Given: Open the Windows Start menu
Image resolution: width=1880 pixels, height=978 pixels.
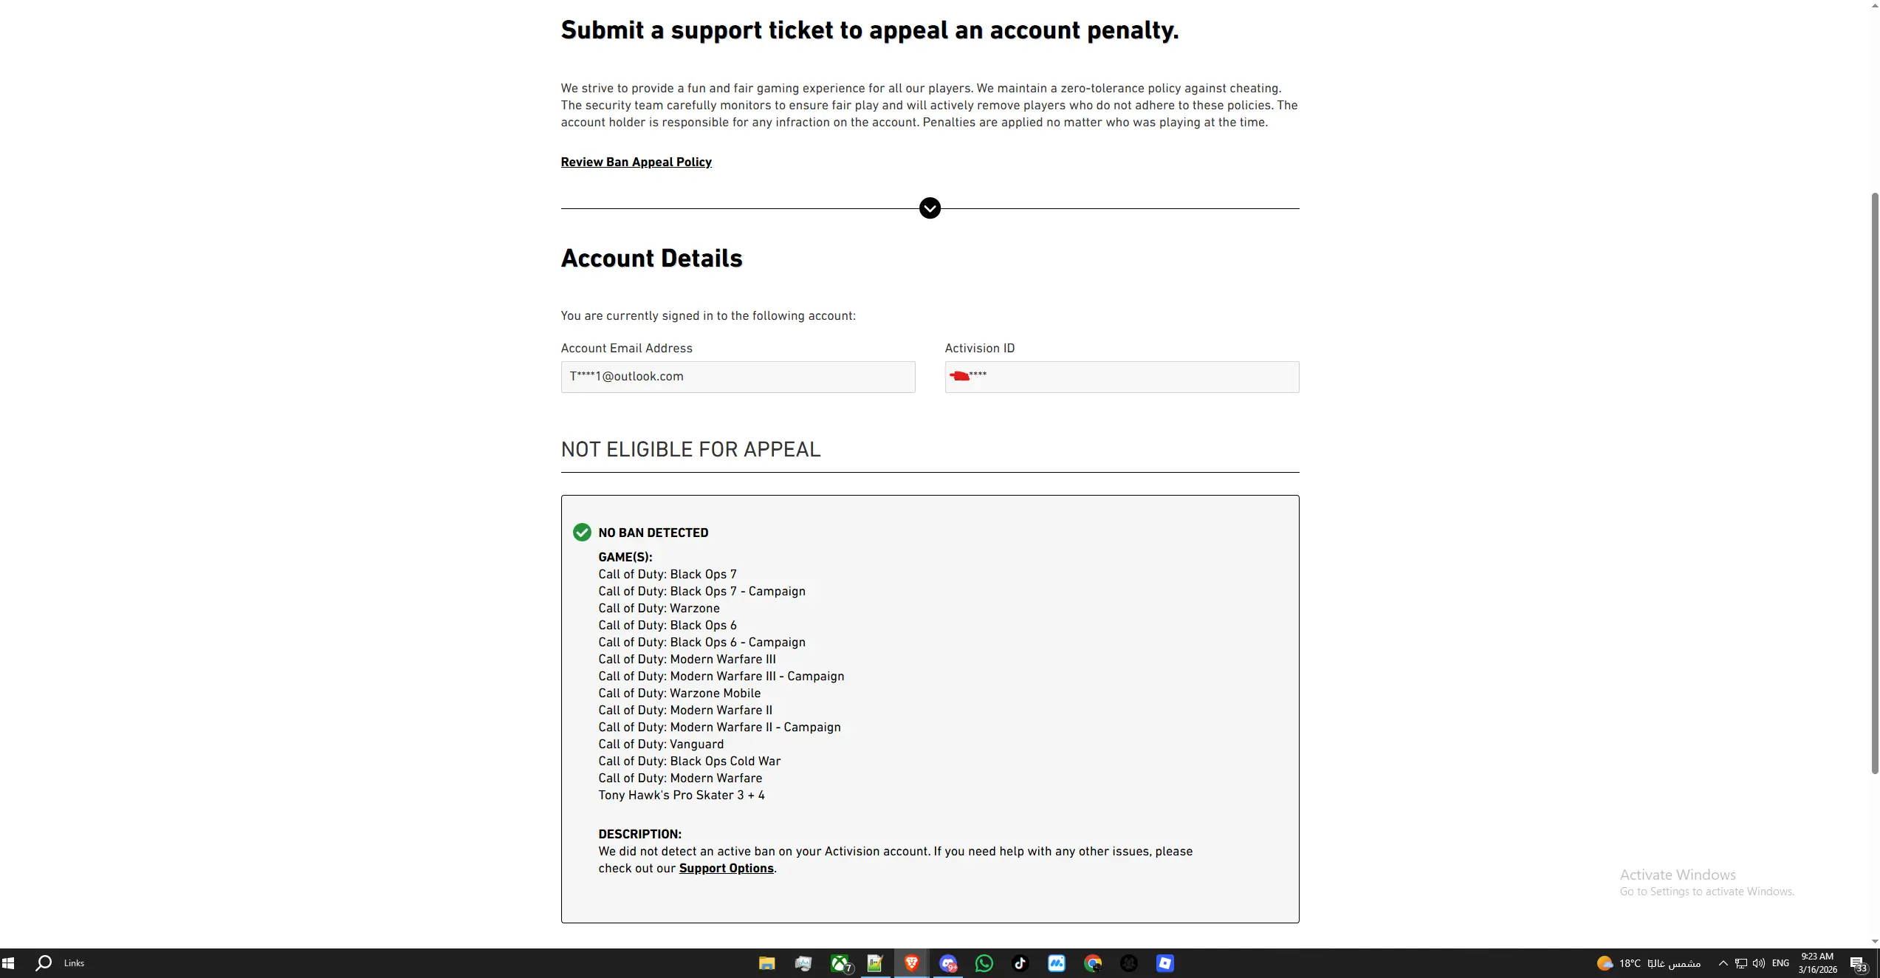Looking at the screenshot, I should [x=9, y=963].
